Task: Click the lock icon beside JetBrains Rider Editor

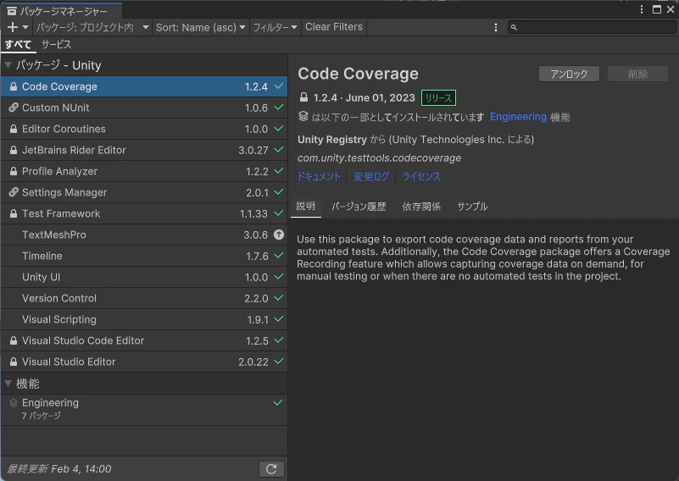Action: [14, 150]
